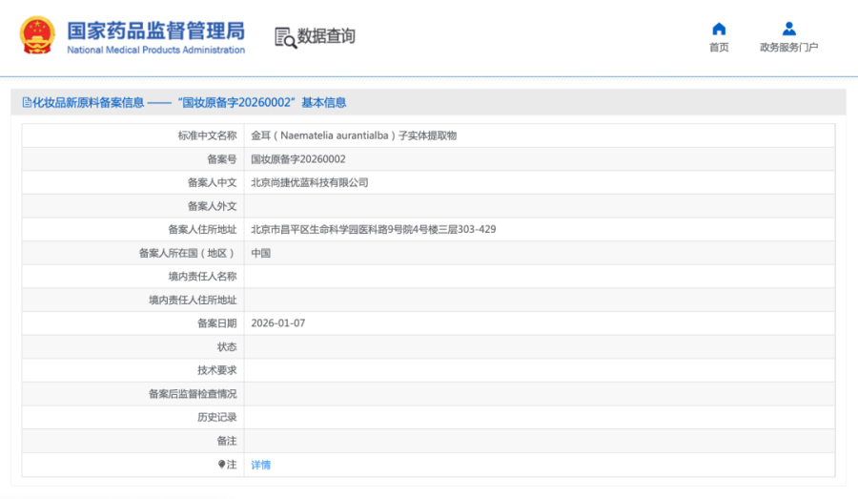Click the national emblem logo
Viewport: 858px width, 499px height.
click(38, 35)
